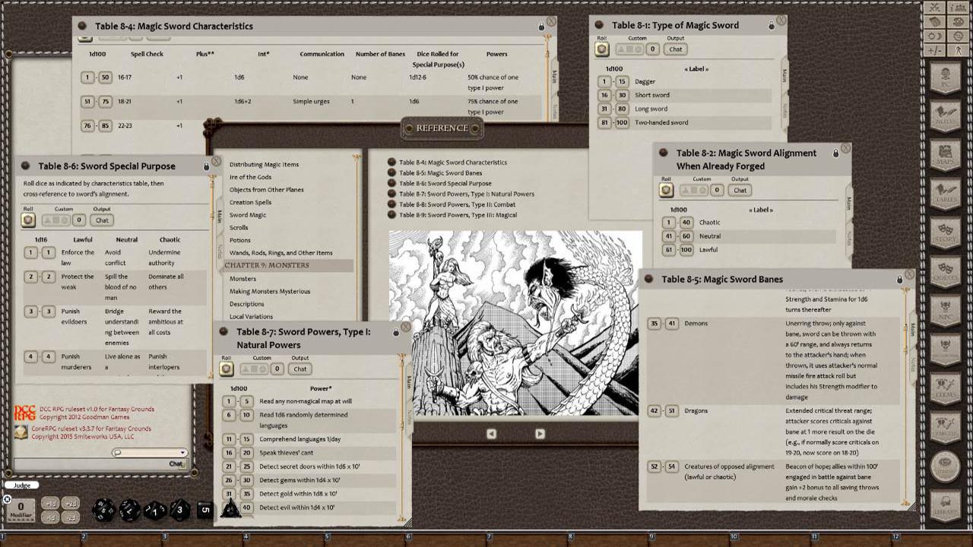Toggle the lock on Table 8-7 window
973x547 pixels.
(396, 333)
